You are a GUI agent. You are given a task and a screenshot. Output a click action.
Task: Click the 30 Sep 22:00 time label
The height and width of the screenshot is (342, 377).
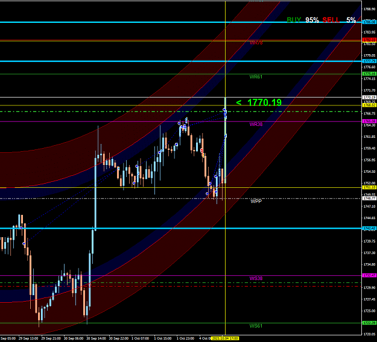click(x=119, y=338)
